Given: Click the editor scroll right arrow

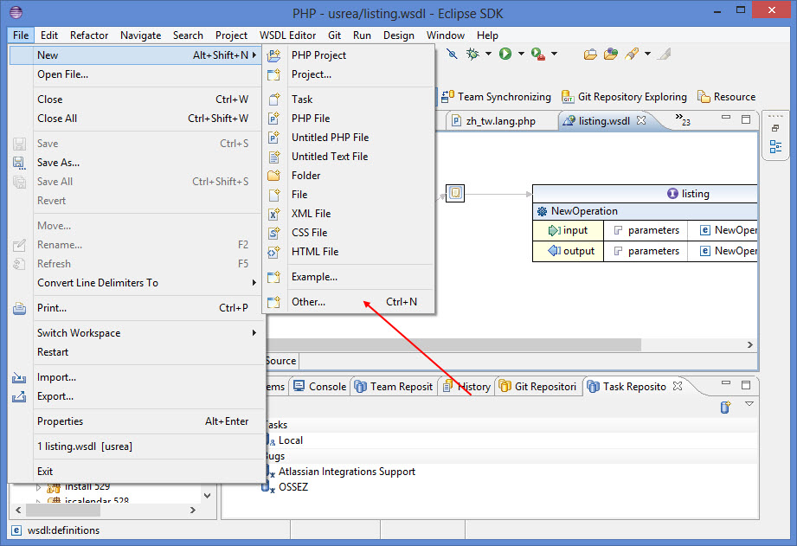Looking at the screenshot, I should (750, 344).
